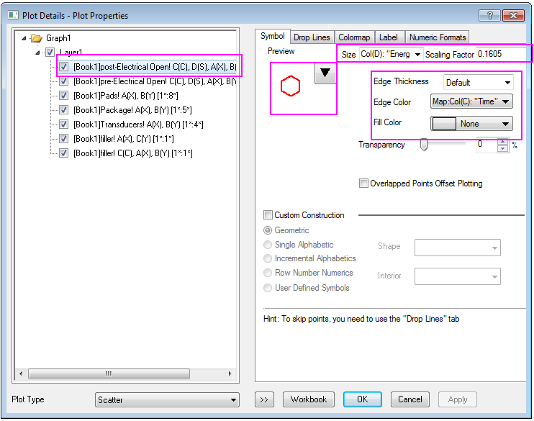
Task: Switch to the Drop Lines tab
Action: [x=312, y=37]
